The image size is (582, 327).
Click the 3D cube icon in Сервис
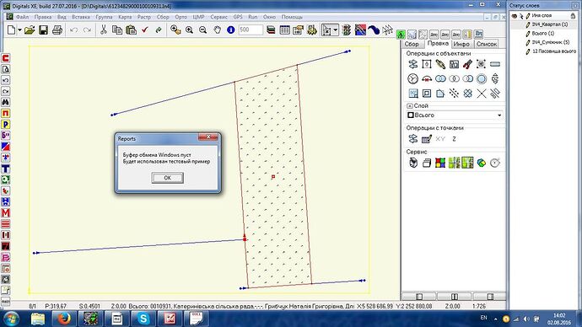pyautogui.click(x=413, y=163)
